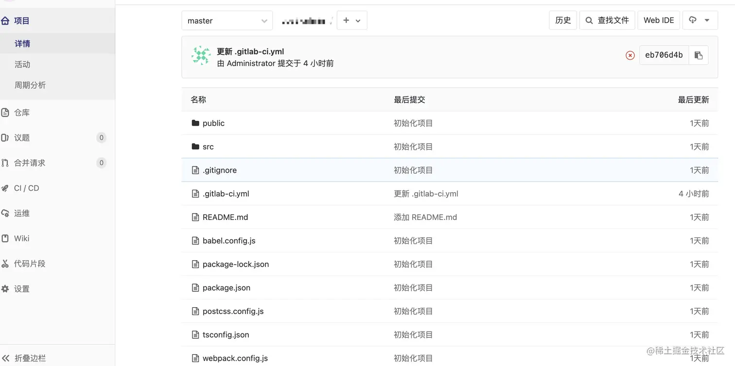Click the 议题 issues icon
735x366 pixels.
(5, 138)
